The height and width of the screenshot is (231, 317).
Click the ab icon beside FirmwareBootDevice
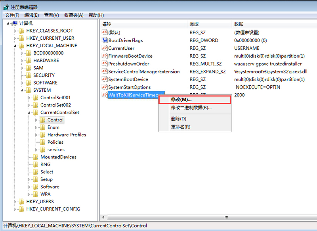click(104, 56)
